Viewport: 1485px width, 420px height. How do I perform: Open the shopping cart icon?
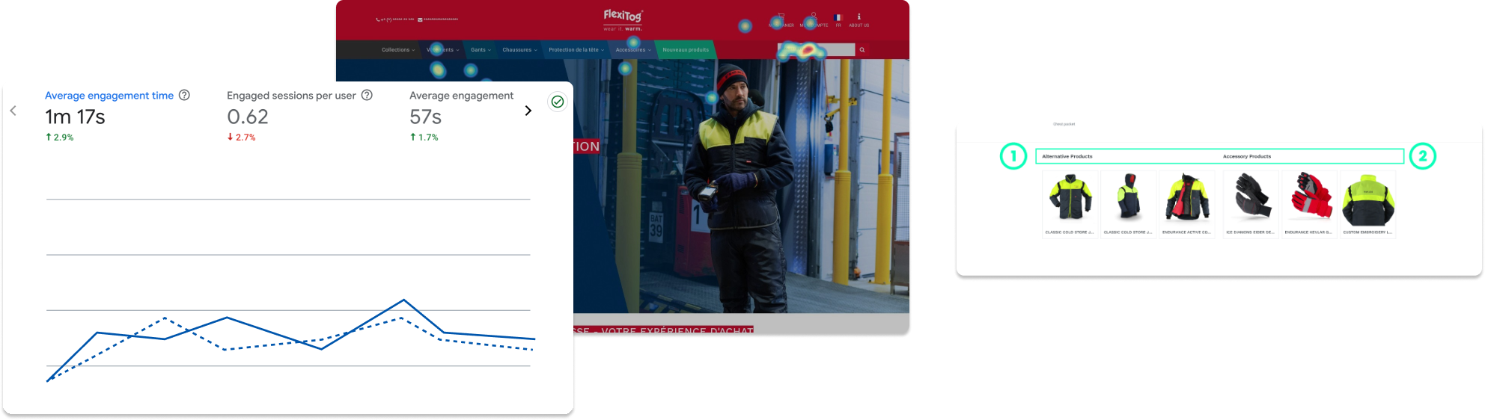[781, 16]
